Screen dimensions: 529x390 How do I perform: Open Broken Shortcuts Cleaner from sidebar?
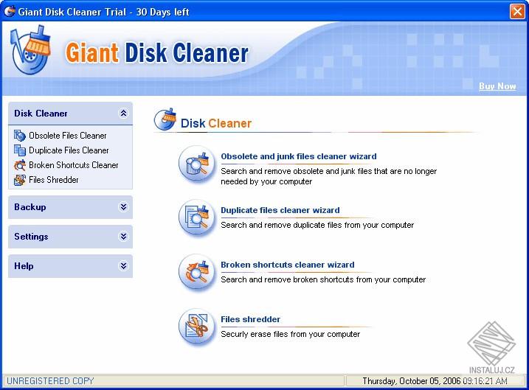(x=74, y=165)
